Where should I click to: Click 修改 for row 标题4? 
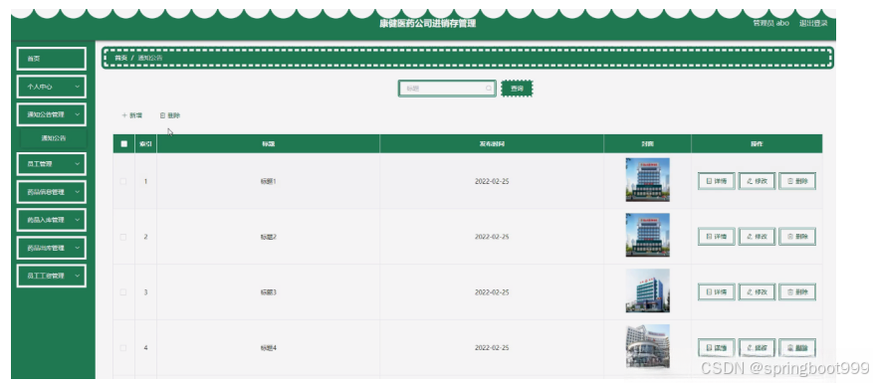757,347
